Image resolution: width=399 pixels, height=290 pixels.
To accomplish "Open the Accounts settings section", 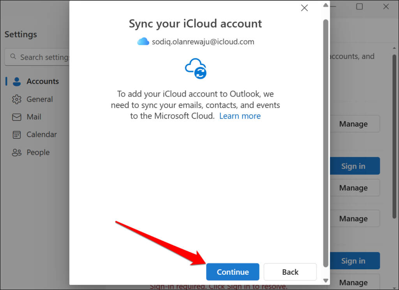I will pos(35,81).
